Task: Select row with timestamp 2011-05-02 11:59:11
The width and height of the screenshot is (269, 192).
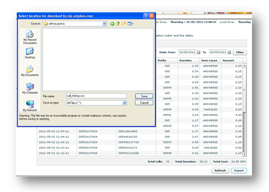Action: tap(140, 131)
